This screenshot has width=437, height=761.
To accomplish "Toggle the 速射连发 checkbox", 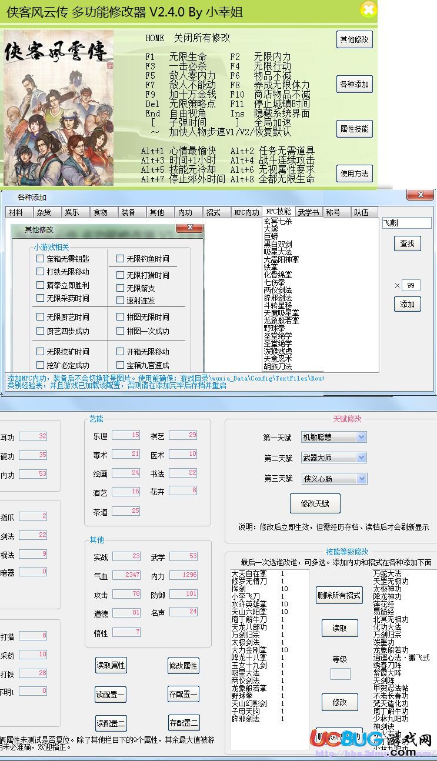I will click(x=136, y=301).
